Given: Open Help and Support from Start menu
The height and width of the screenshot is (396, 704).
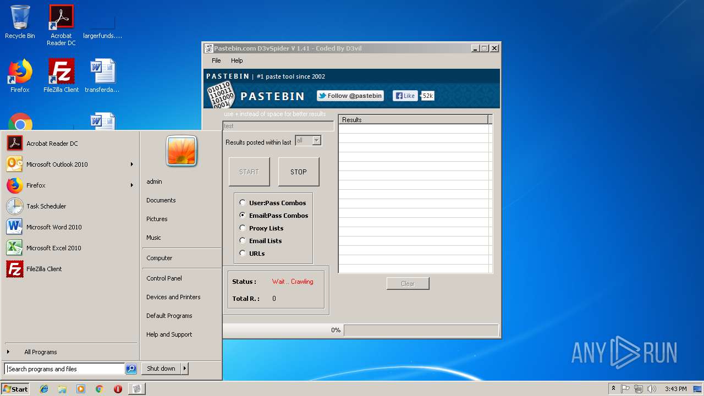Looking at the screenshot, I should point(169,334).
